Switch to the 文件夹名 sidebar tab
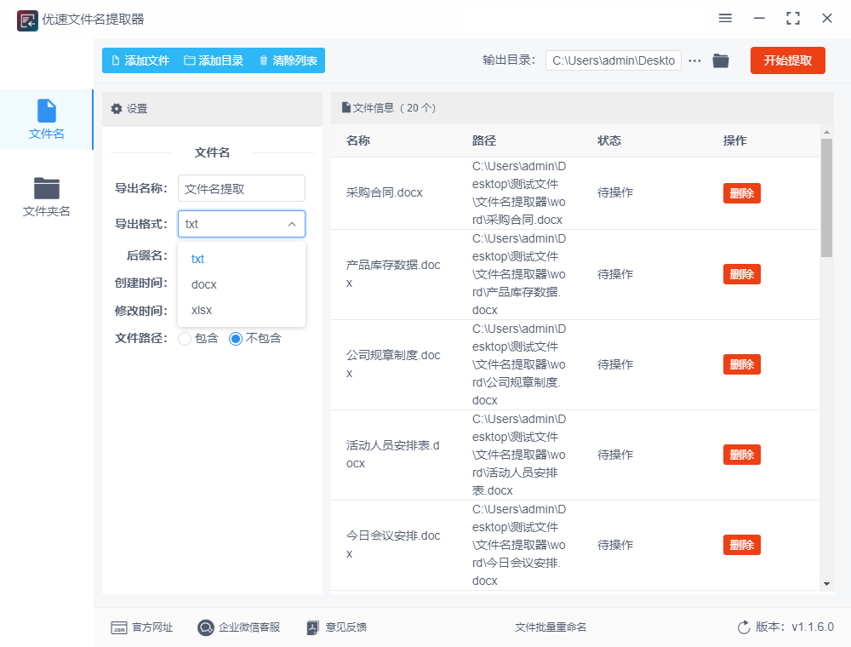851x647 pixels. coord(47,196)
